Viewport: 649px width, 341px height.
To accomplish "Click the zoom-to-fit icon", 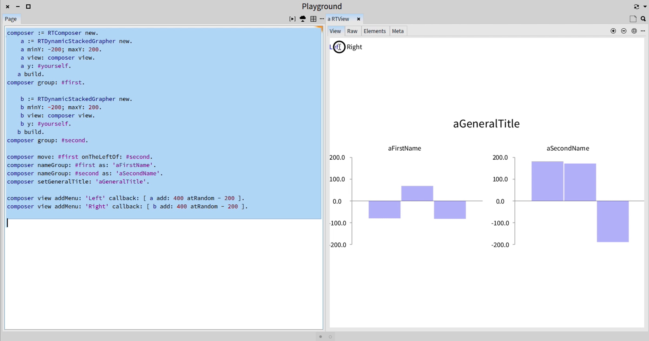I will click(634, 31).
